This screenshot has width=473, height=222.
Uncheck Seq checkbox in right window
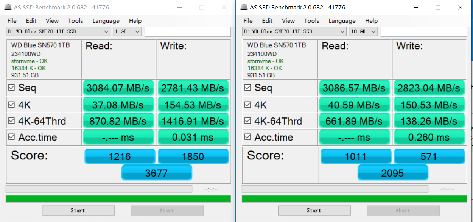[247, 88]
